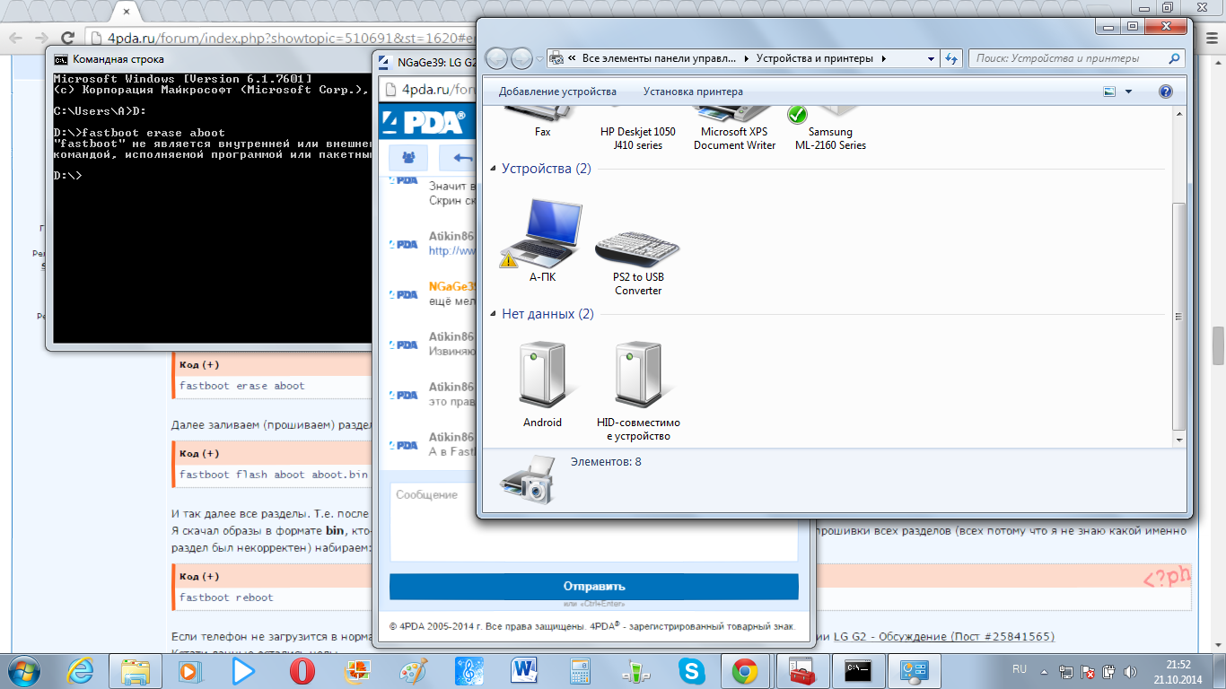The width and height of the screenshot is (1226, 689).
Task: Click Добавление устройства toolbar command
Action: (x=557, y=92)
